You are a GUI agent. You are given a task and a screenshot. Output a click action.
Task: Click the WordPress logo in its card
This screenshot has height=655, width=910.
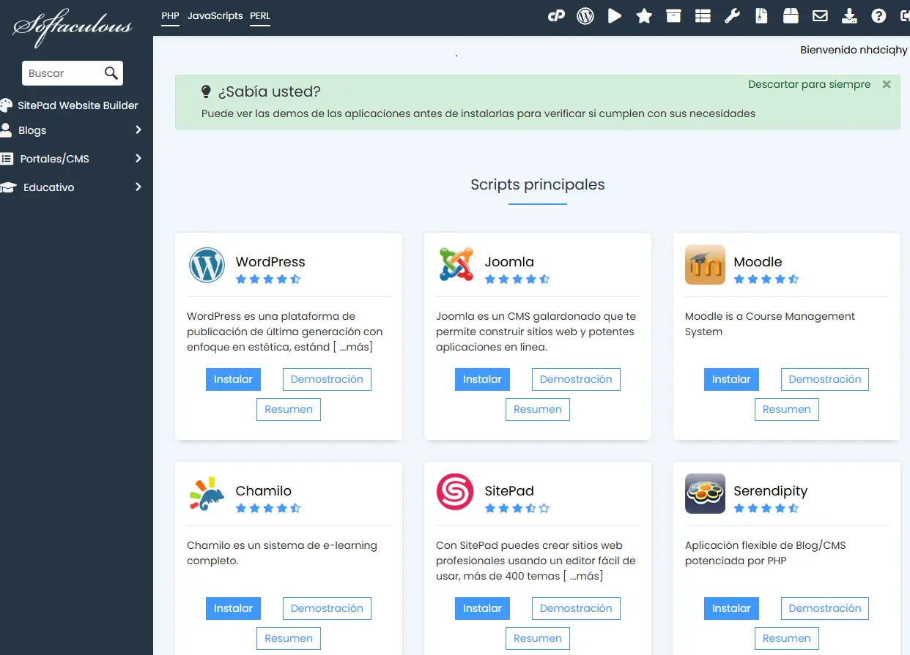coord(207,265)
